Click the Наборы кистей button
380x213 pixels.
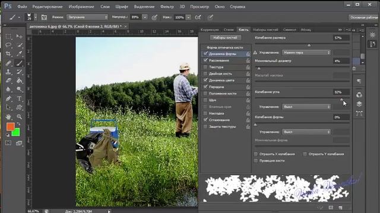pos(225,38)
